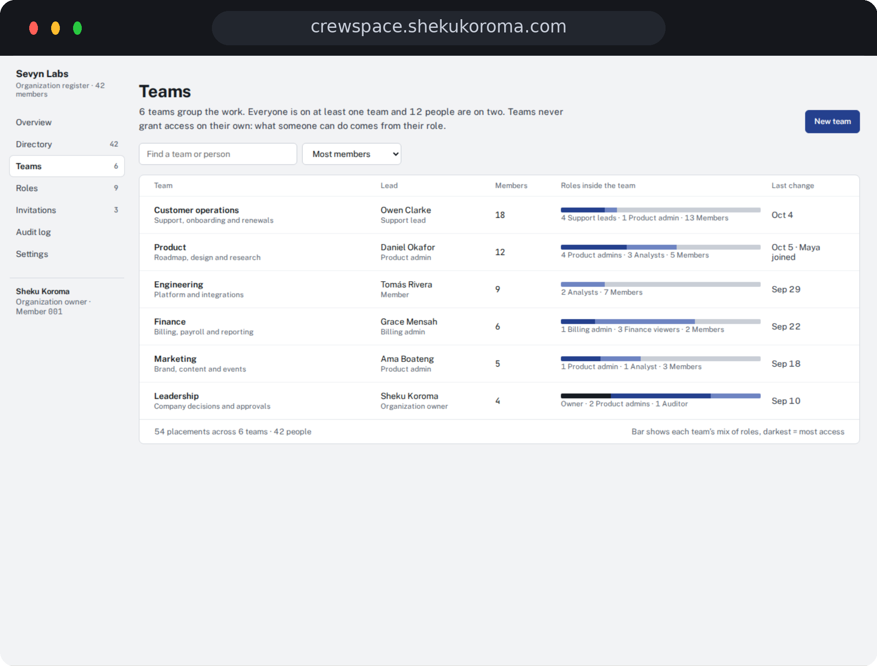877x666 pixels.
Task: Open the Overview page in sidebar
Action: click(67, 123)
